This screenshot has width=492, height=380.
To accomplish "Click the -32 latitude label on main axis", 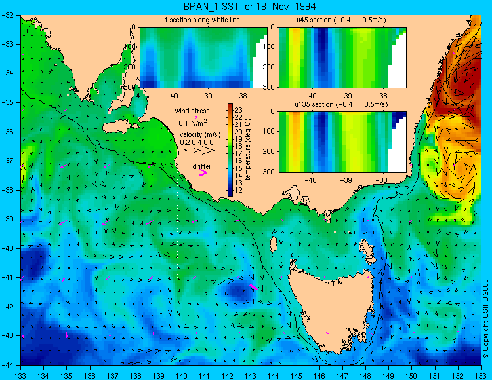I will pyautogui.click(x=9, y=14).
